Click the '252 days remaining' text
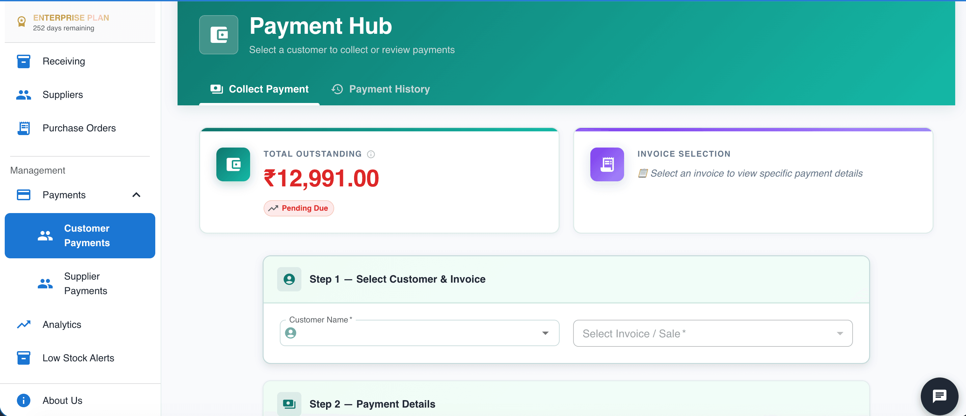Viewport: 966px width, 416px height. tap(63, 28)
